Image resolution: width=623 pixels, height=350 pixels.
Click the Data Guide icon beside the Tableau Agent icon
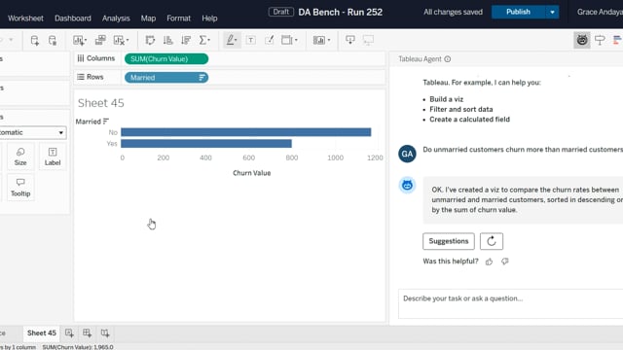[x=600, y=40]
